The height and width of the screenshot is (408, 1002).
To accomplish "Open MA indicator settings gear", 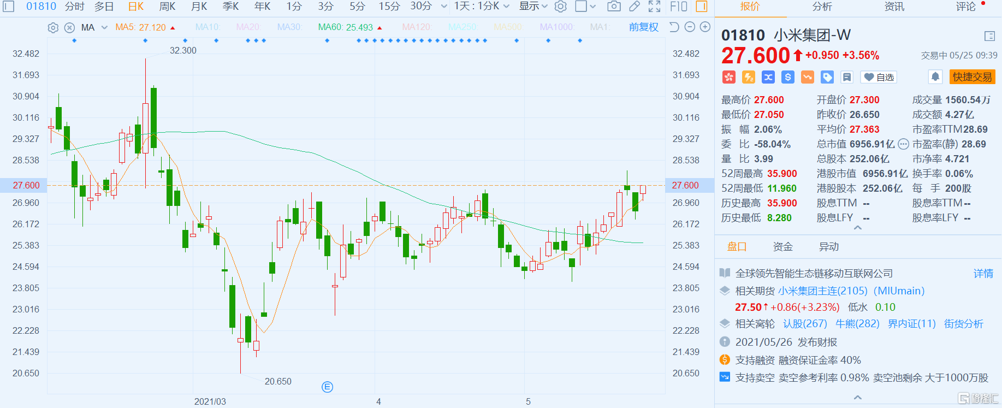I will coord(53,27).
